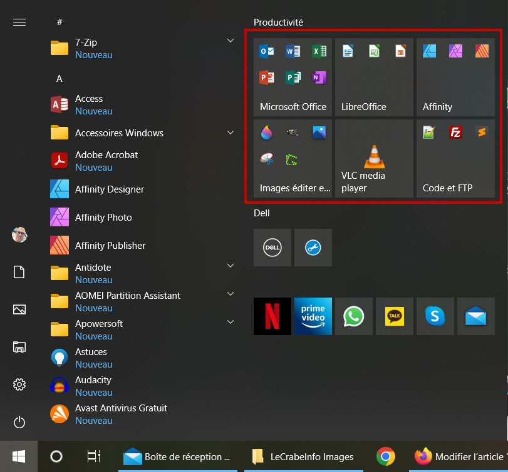
Task: Expand AOMEI Partition Assistant chevron
Action: click(x=231, y=294)
